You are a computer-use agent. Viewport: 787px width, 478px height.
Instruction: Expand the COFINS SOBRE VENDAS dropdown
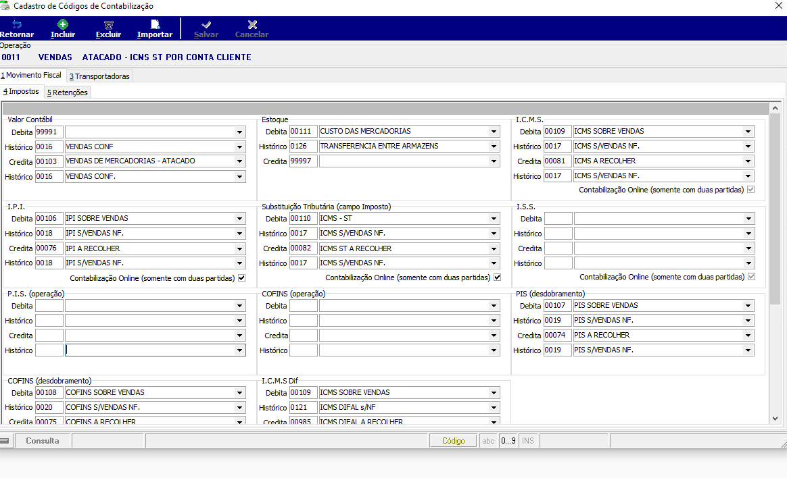240,393
